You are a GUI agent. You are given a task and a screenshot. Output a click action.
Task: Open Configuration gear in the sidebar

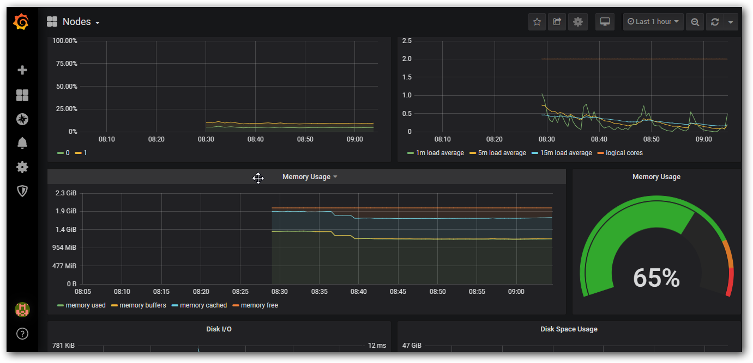click(22, 167)
